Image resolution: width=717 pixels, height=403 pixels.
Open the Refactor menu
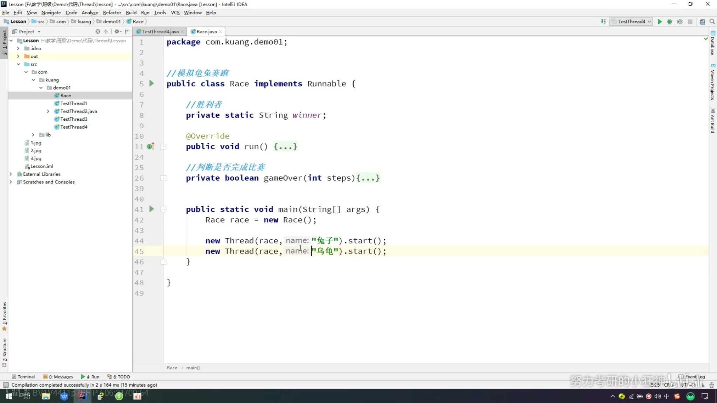click(112, 13)
